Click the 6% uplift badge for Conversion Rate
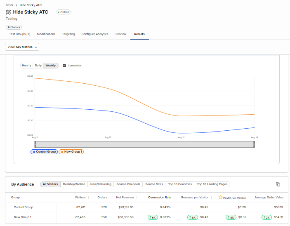This screenshot has height=226, width=290. pyautogui.click(x=152, y=217)
